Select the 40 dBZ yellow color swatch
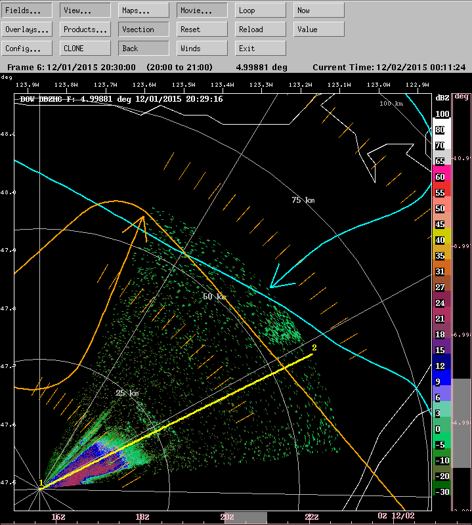The width and height of the screenshot is (472, 525). (x=442, y=236)
